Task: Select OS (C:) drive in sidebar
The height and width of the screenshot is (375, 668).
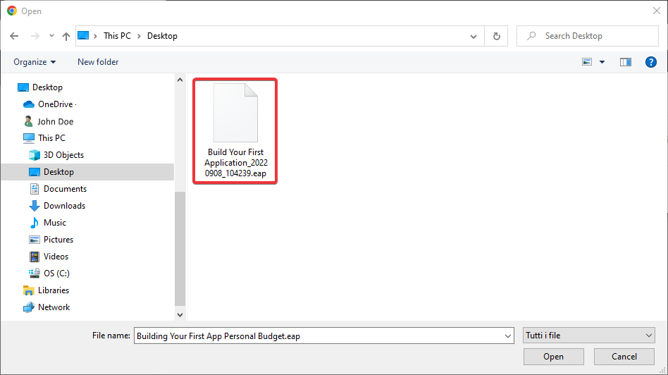Action: pos(56,273)
